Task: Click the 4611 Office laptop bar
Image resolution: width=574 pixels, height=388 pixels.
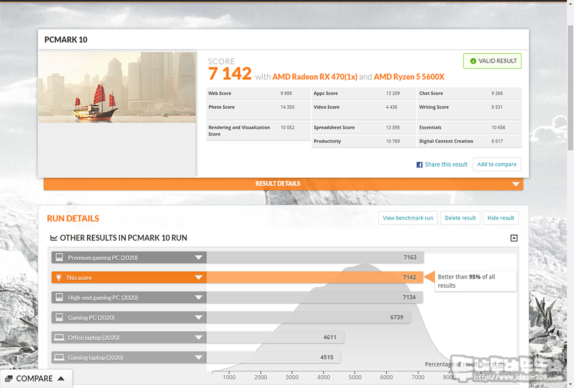Action: click(275, 338)
